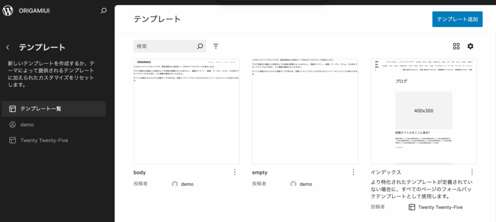Open the body template preview thumbnail
Viewport: 496px width, 222px height.
[186, 111]
